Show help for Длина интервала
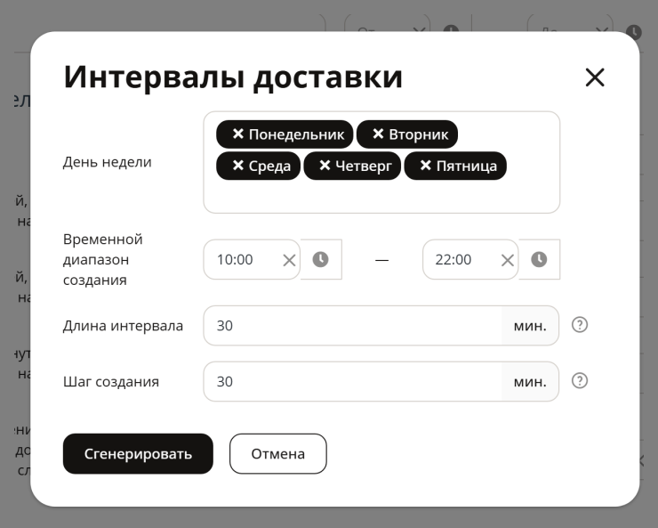 [580, 325]
